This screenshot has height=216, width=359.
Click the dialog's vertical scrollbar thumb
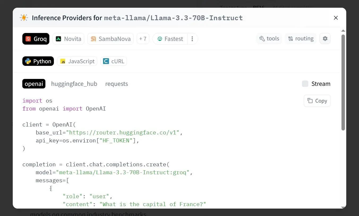(x=343, y=82)
